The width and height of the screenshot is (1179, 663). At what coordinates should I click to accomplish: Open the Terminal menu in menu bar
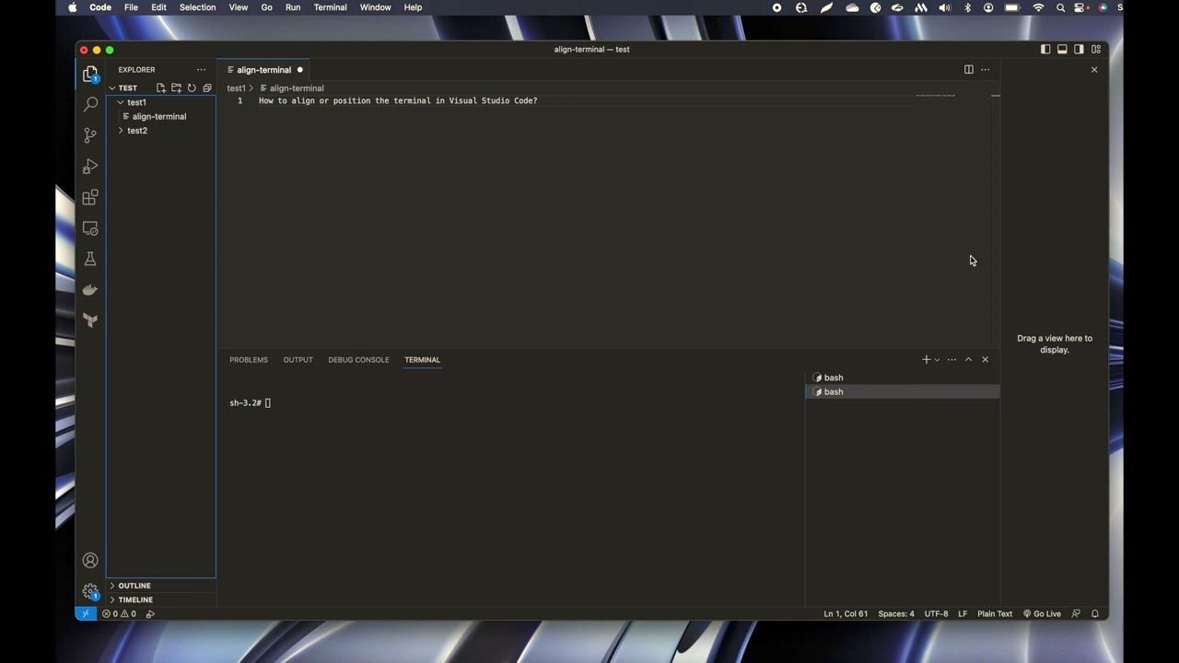pyautogui.click(x=330, y=7)
